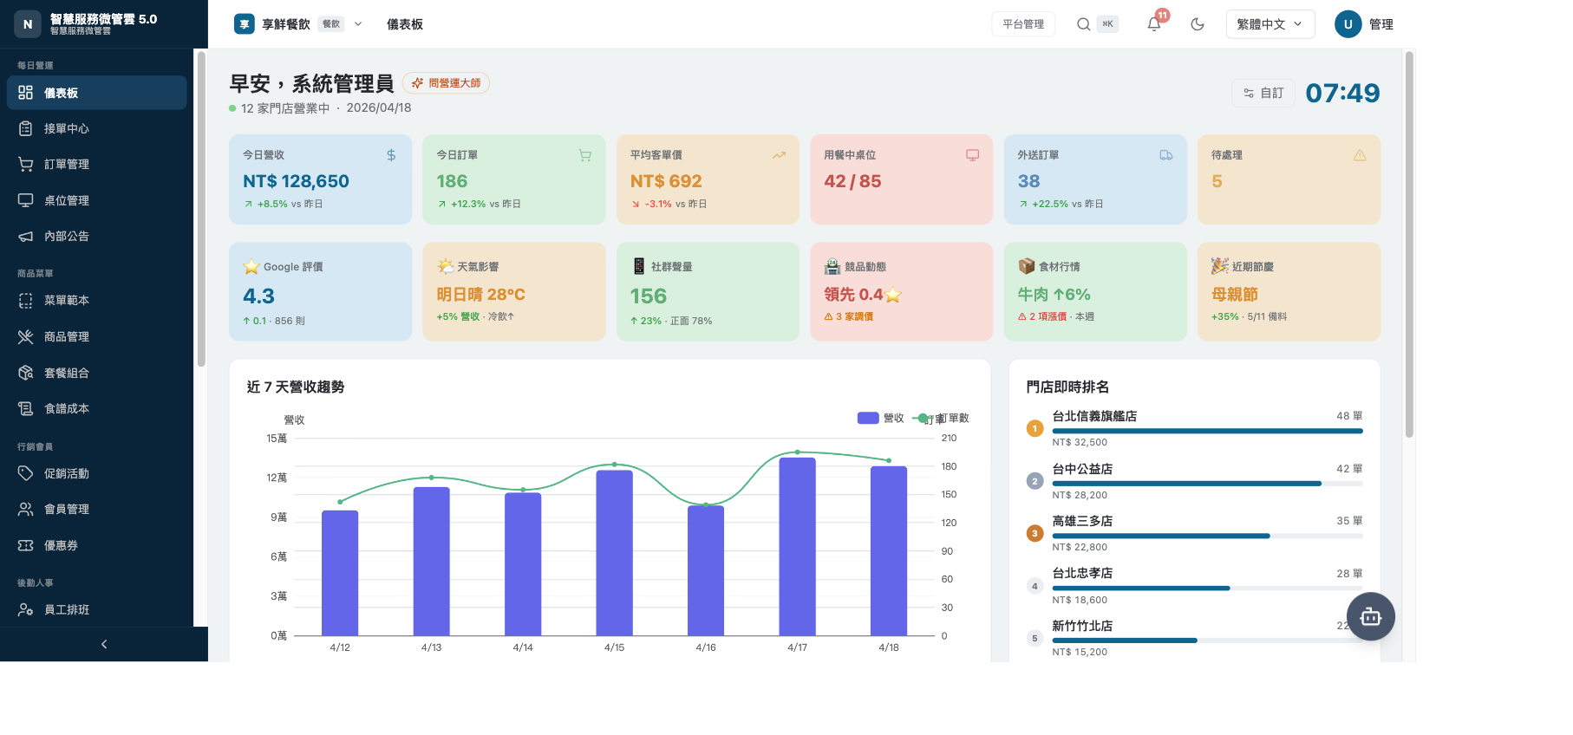Click the ⌘K shortcut badge
The height and width of the screenshot is (735, 1573).
pos(1107,24)
